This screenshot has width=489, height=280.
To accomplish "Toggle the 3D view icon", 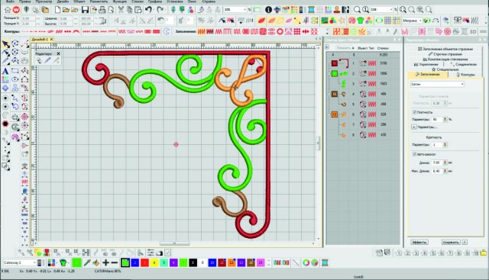I will pyautogui.click(x=473, y=31).
